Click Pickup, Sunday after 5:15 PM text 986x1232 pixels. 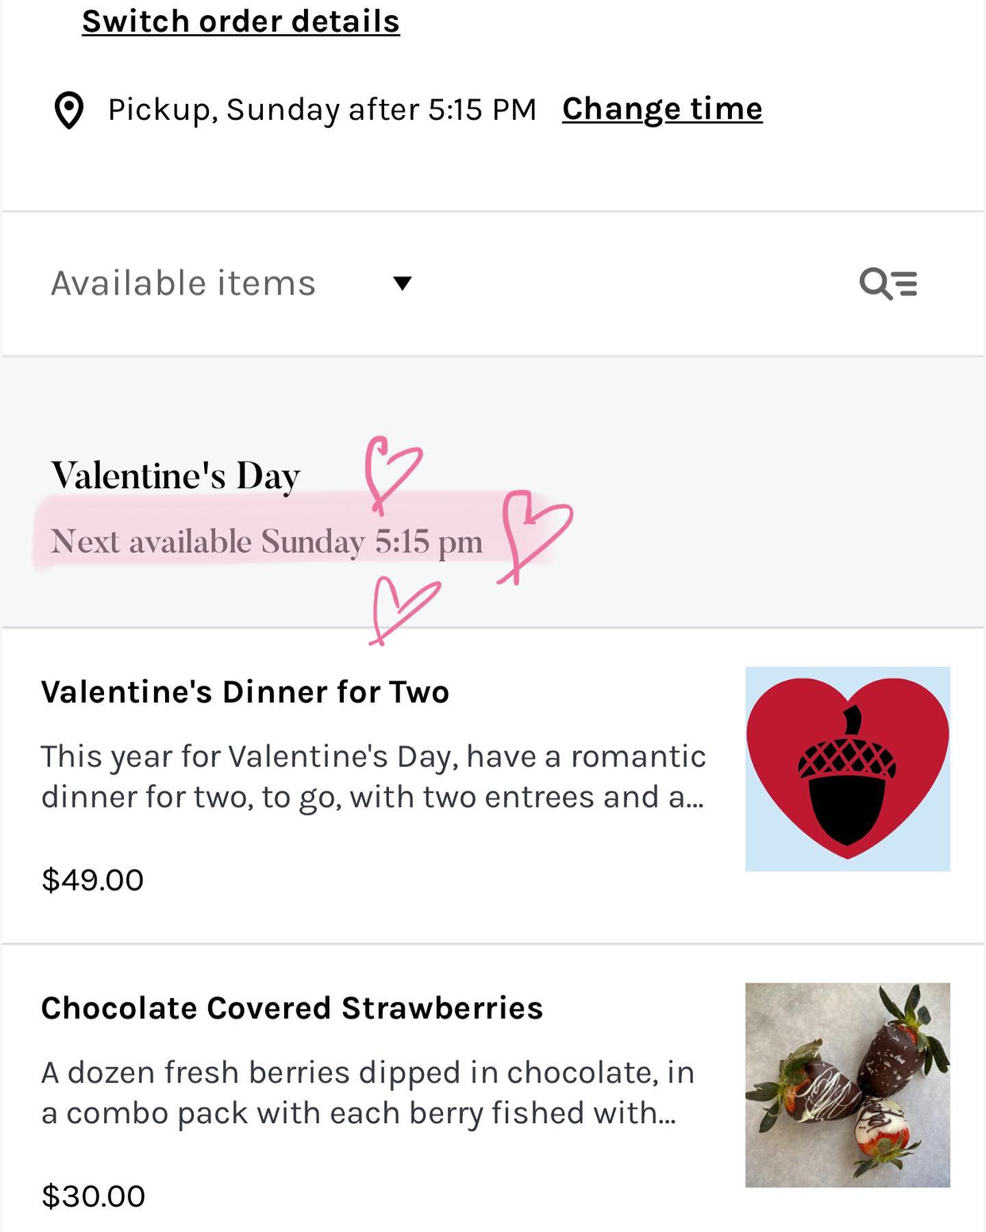(x=322, y=110)
